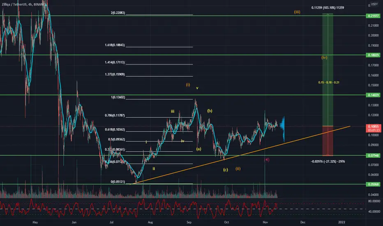383x226 pixels.
Task: Select the yellow (c) wave label
Action: 226,170
